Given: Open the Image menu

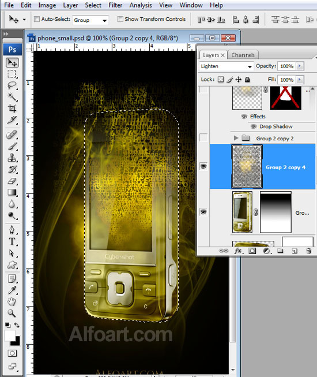Looking at the screenshot, I should (47, 5).
